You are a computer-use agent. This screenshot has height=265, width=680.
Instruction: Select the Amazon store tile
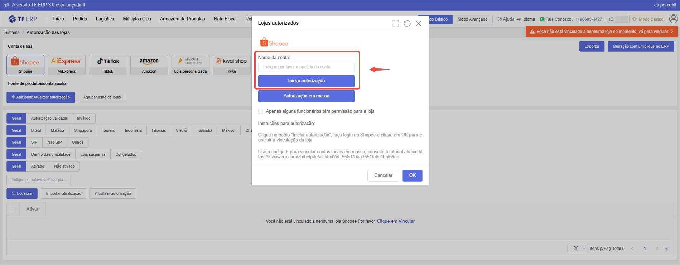pos(149,65)
